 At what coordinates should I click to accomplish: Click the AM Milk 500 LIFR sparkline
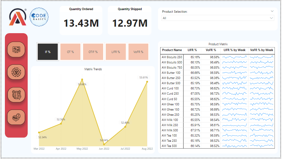pyautogui.click(x=235, y=130)
